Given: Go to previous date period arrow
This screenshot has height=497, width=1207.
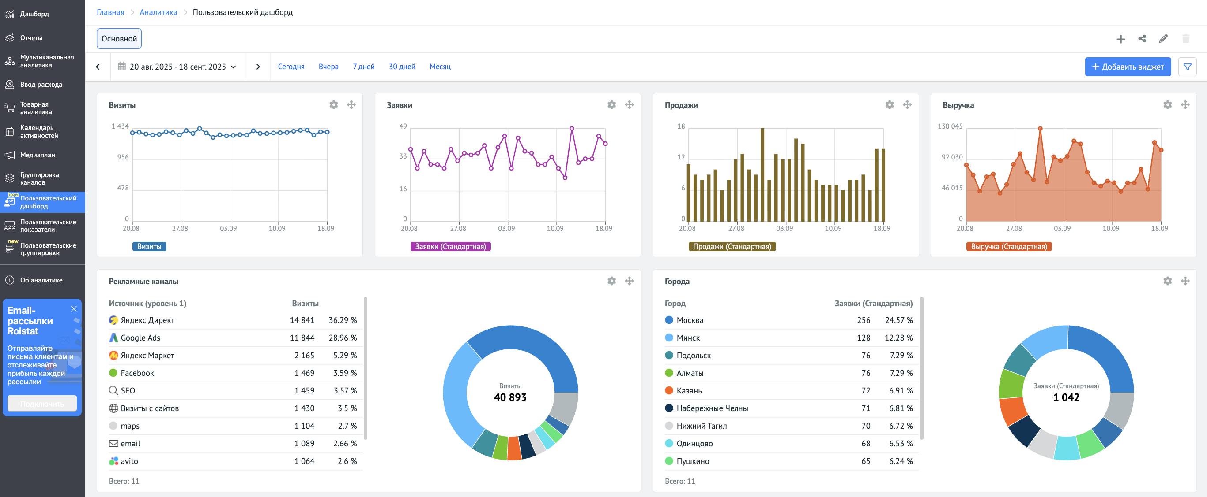Looking at the screenshot, I should [x=98, y=67].
